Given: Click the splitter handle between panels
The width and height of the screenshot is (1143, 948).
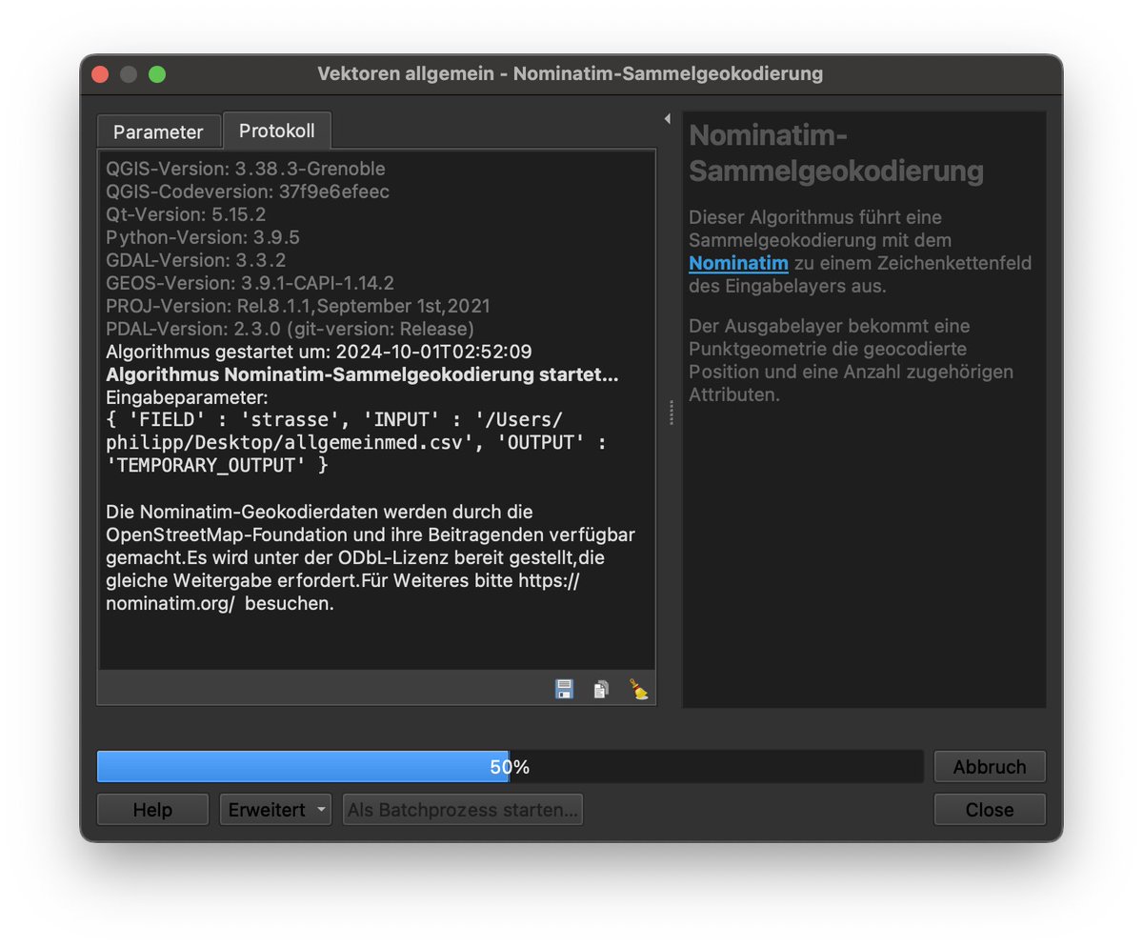Looking at the screenshot, I should coord(672,413).
